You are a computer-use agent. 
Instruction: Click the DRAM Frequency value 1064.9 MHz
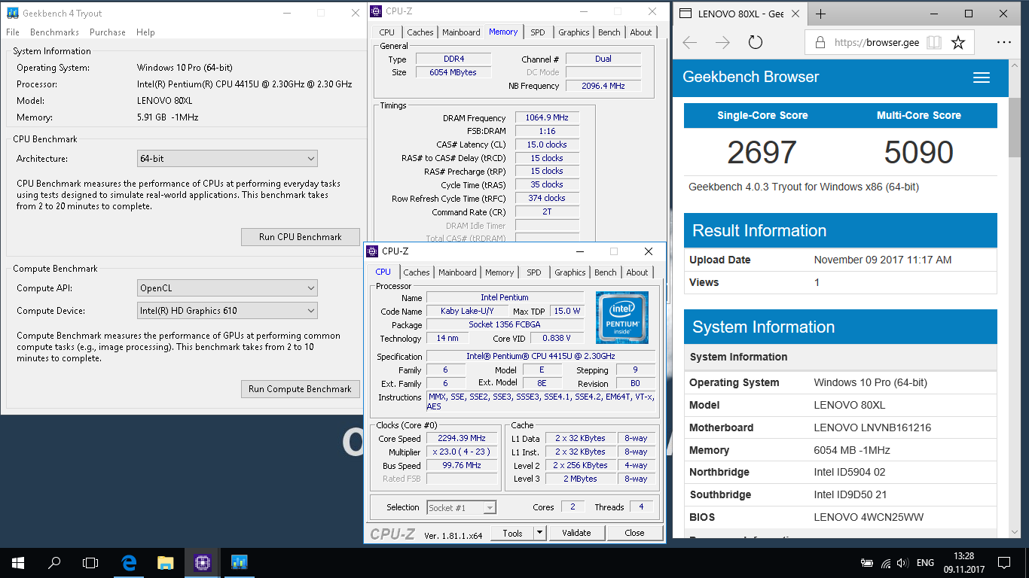pyautogui.click(x=547, y=118)
